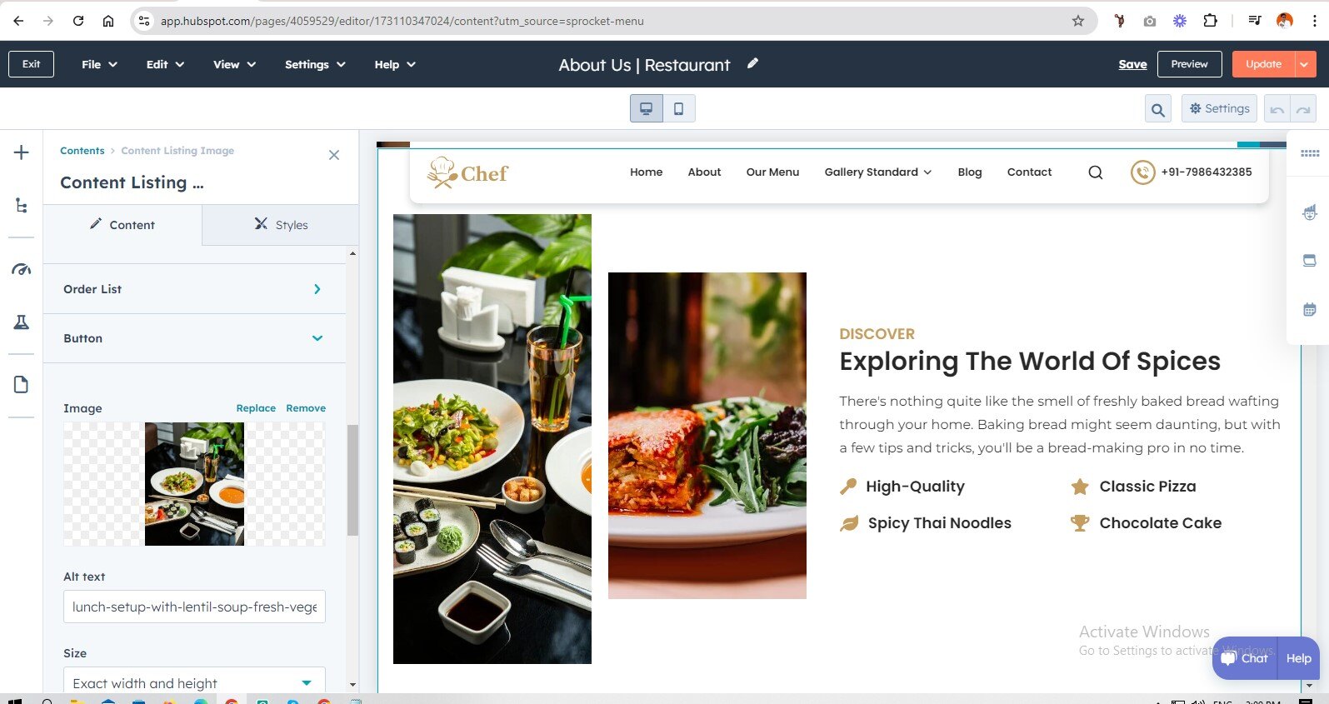The height and width of the screenshot is (704, 1329).
Task: Click the Alt text input field
Action: point(194,607)
